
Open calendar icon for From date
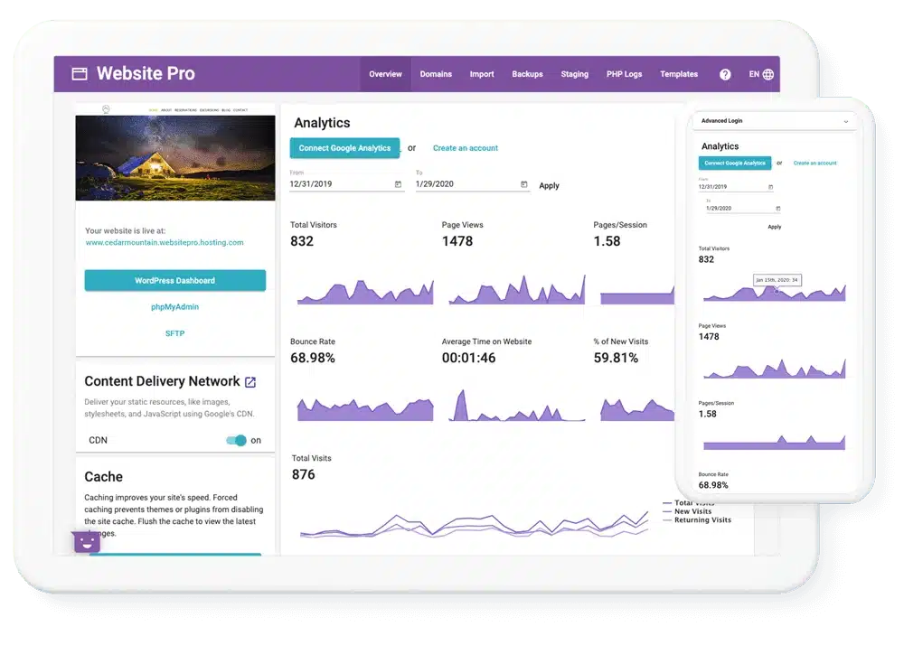click(x=398, y=184)
